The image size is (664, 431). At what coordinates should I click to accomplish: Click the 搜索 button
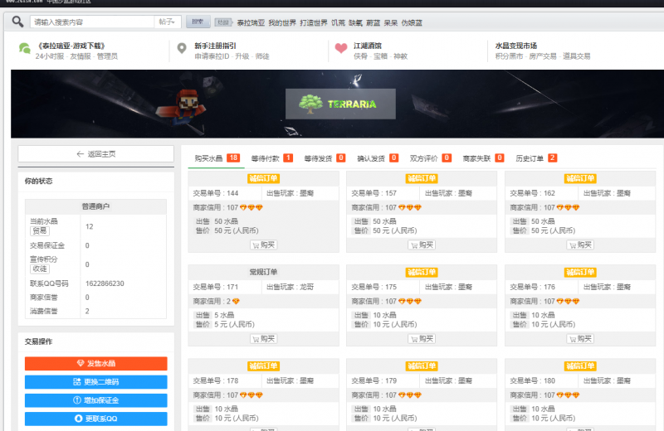tap(198, 22)
